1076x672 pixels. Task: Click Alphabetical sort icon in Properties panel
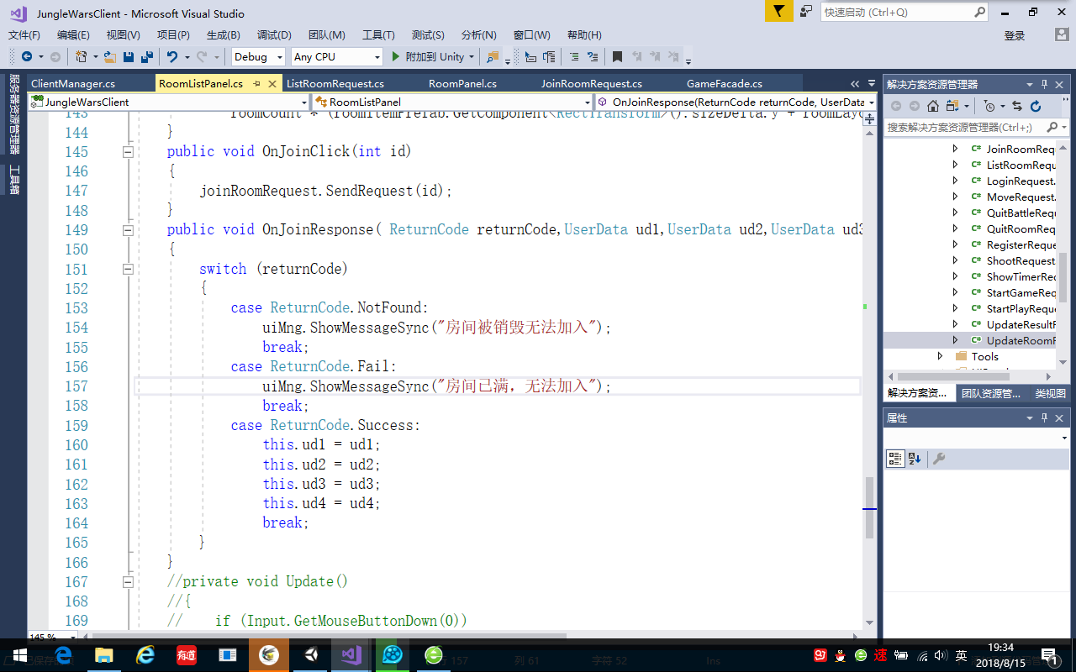915,459
